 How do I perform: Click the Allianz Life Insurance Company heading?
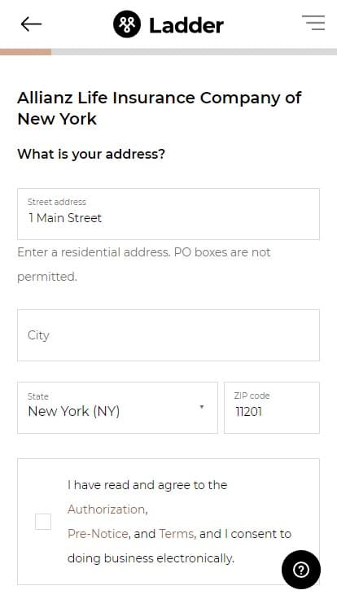pyautogui.click(x=160, y=108)
